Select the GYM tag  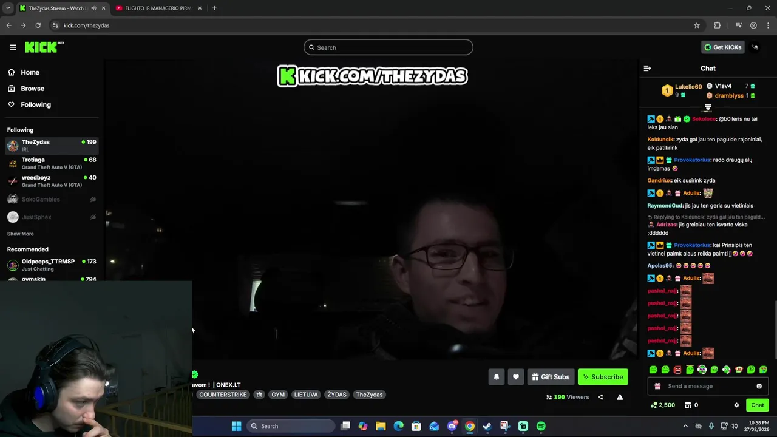(278, 395)
